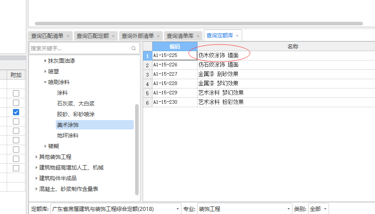Viewport: 375px width, 214px height.
Task: Switch to 查询匹配清单 tab
Action: 47,36
